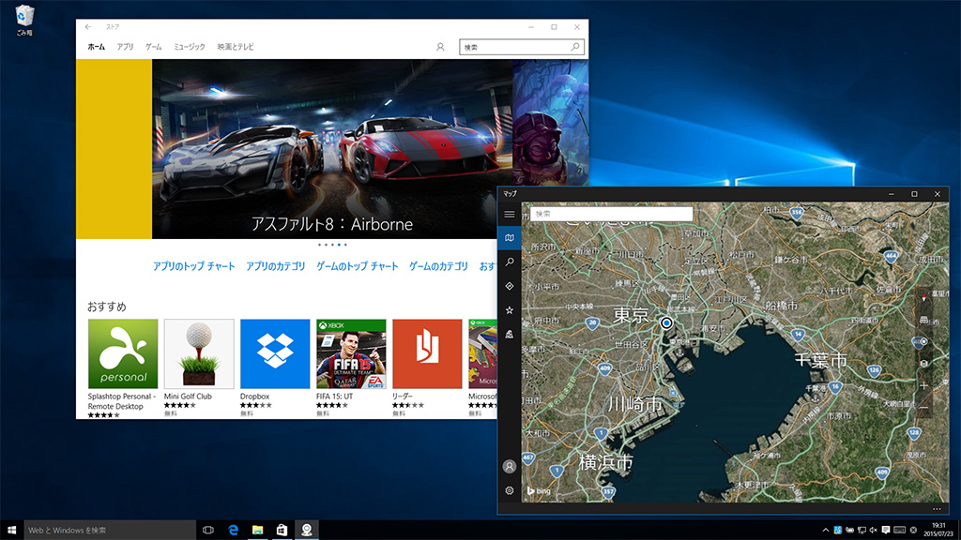Image resolution: width=961 pixels, height=540 pixels.
Task: Open favorites star in Maps sidebar
Action: (x=510, y=310)
